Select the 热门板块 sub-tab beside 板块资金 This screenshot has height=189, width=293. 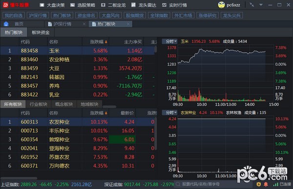[14, 33]
